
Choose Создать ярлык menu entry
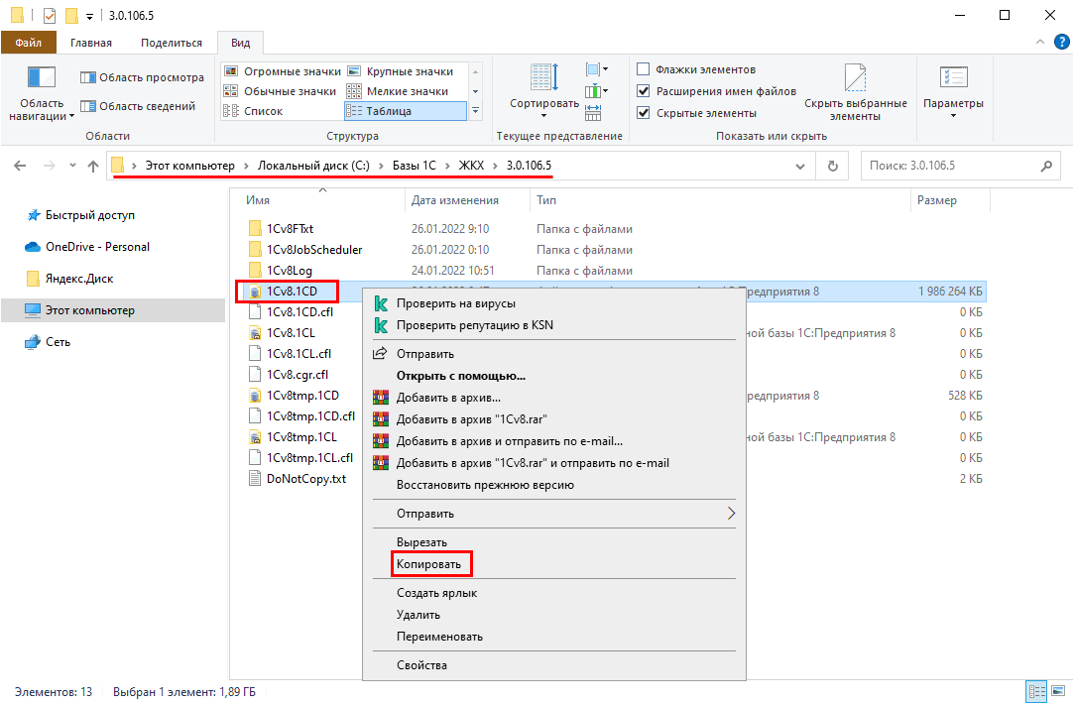(437, 593)
